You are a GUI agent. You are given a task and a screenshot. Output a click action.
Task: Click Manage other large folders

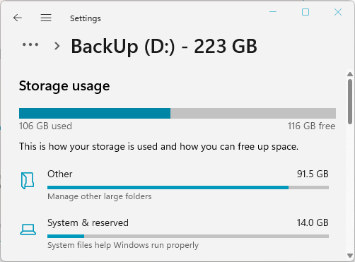(x=100, y=196)
